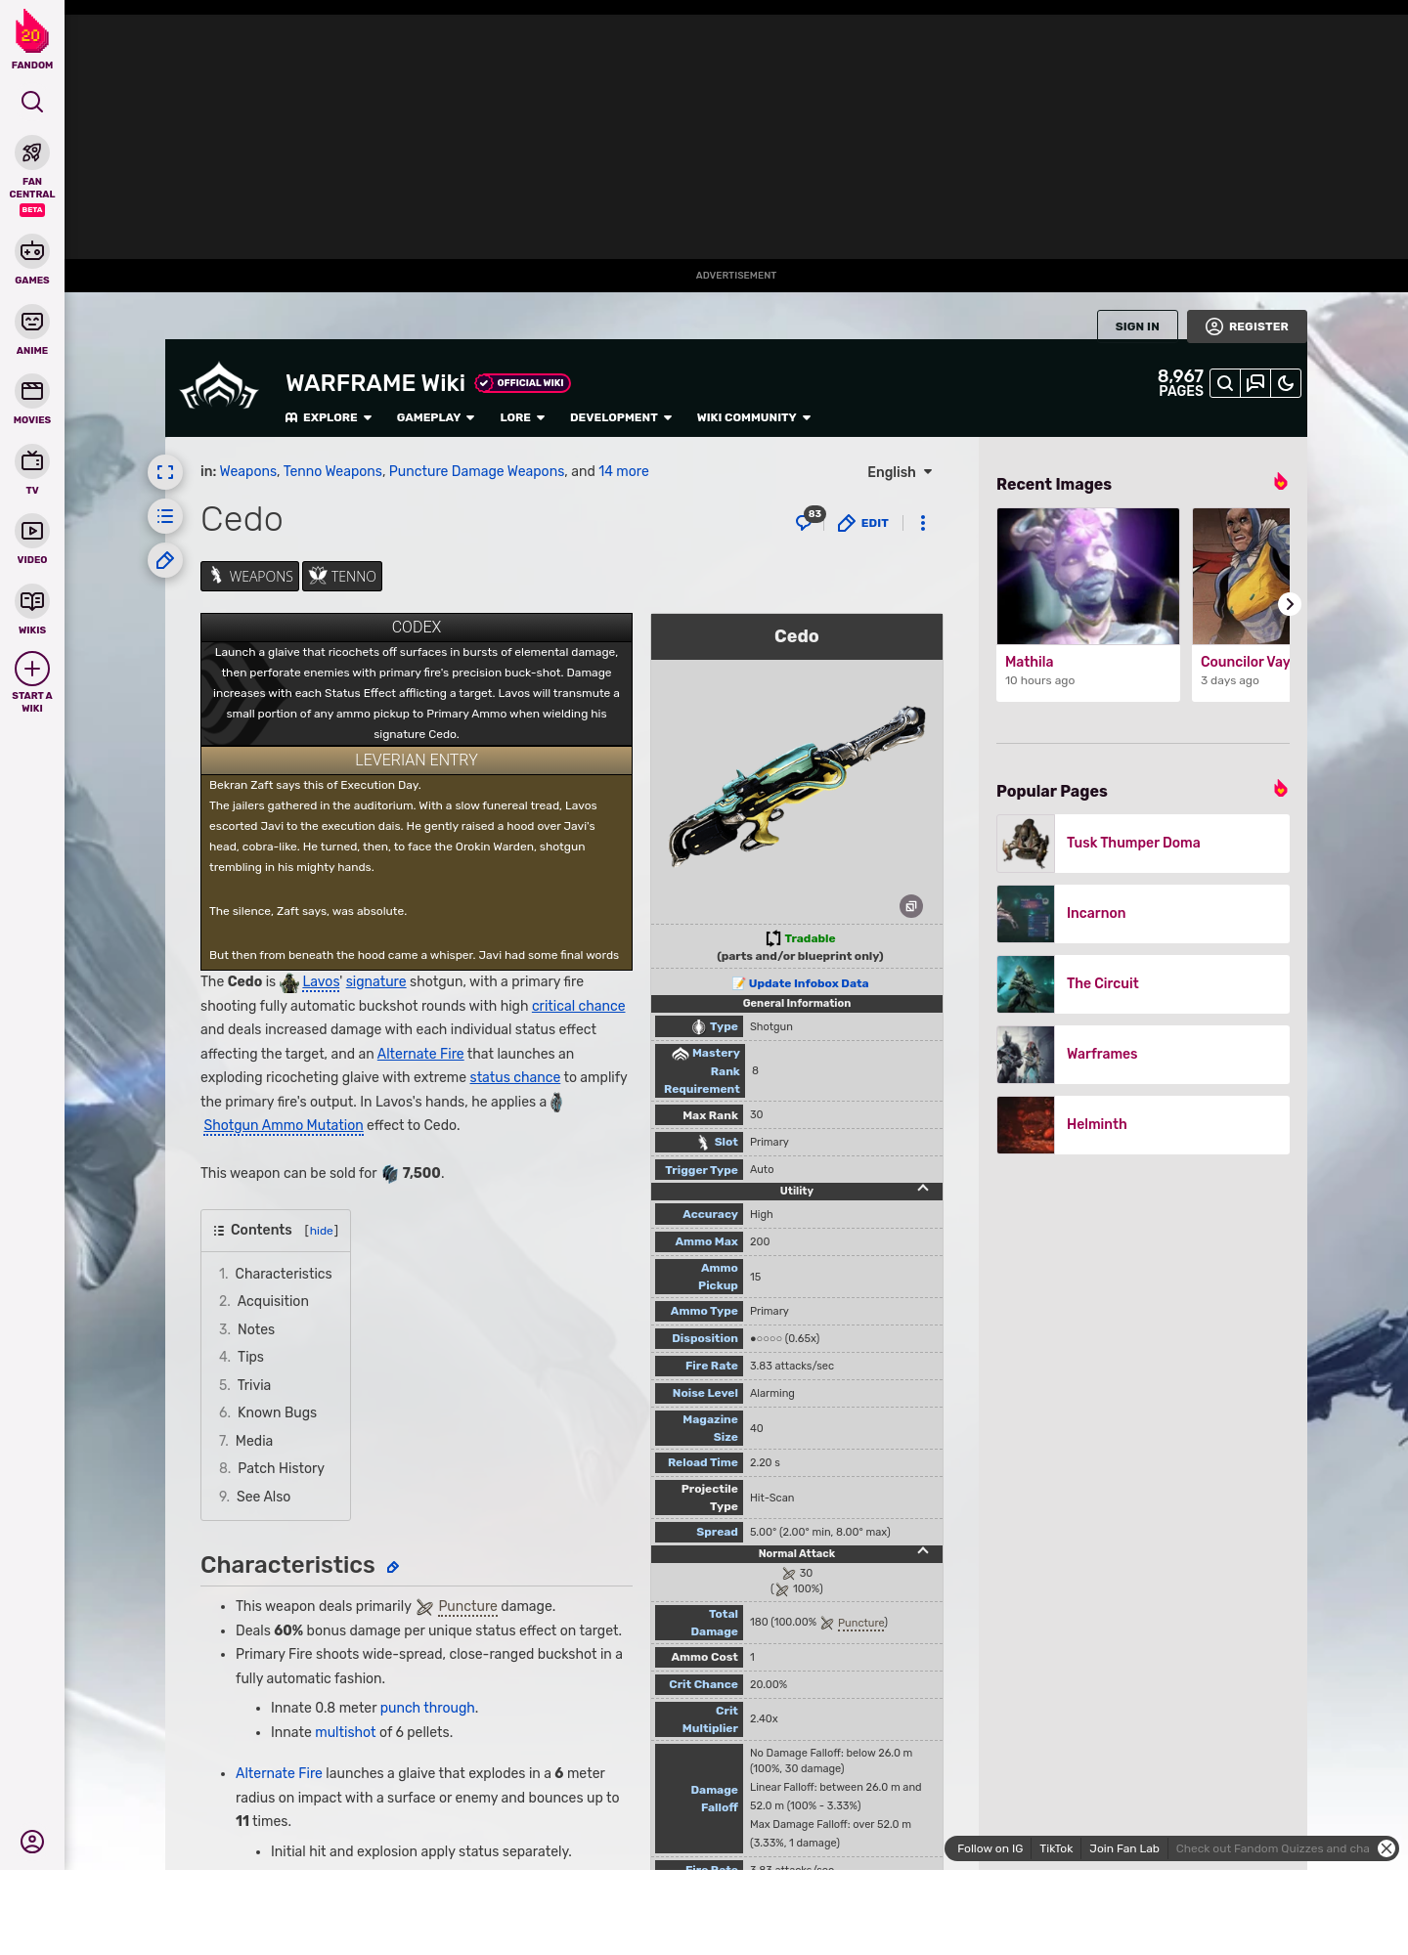Open the Gameplay dropdown menu
Viewport: 1408px width, 1955px height.
click(x=435, y=417)
